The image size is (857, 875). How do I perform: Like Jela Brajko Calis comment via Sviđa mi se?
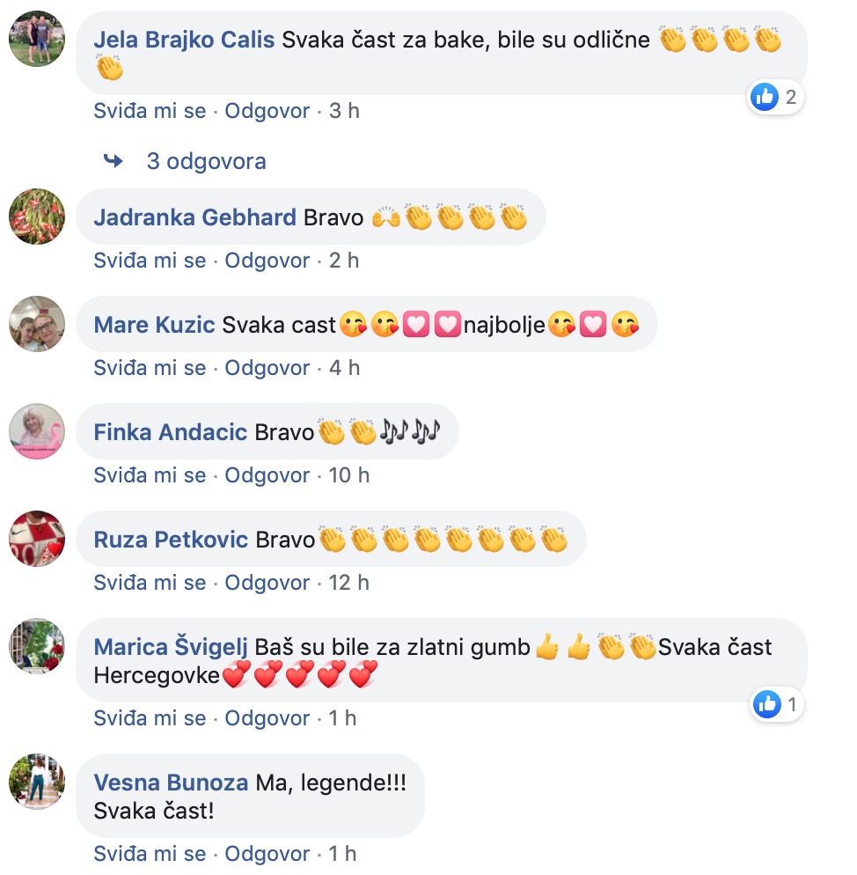(150, 111)
